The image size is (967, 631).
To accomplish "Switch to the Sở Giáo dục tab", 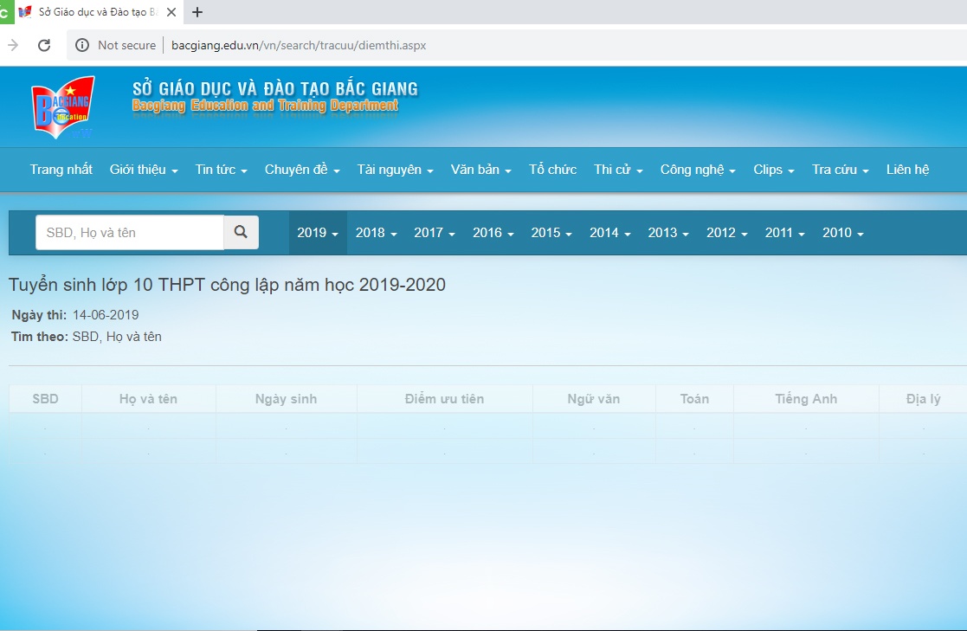I will tap(95, 12).
